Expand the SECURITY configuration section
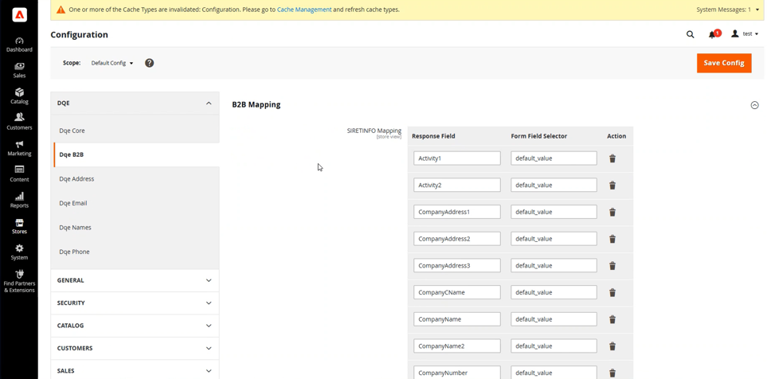Screen dimensions: 767x379 pyautogui.click(x=135, y=303)
